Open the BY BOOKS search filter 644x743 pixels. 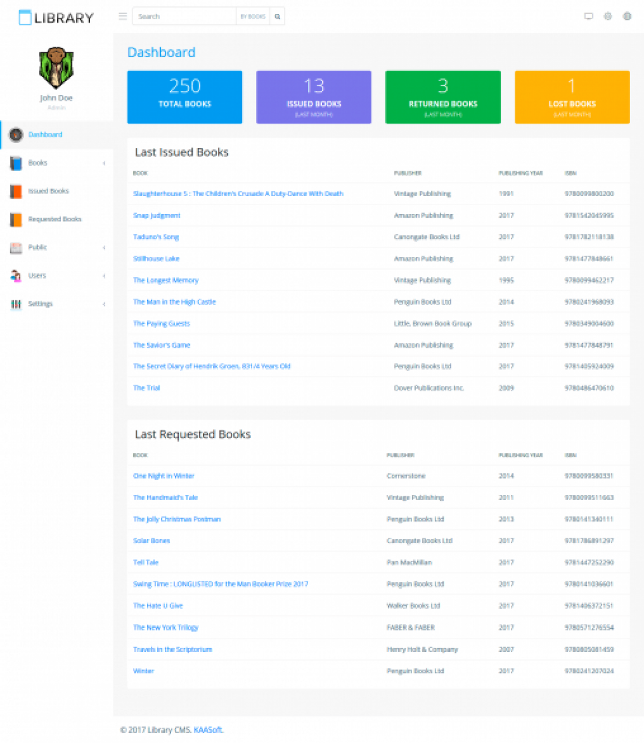(x=252, y=16)
